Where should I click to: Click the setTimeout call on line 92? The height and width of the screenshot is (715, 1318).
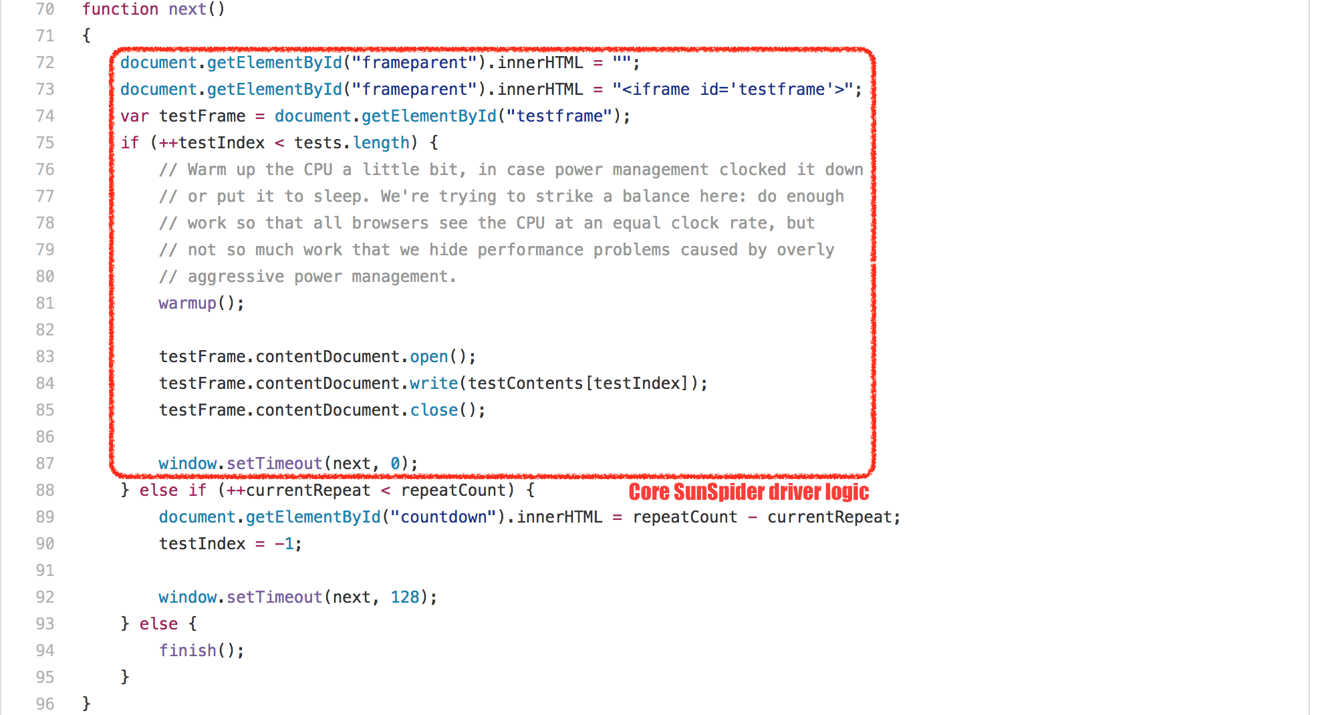[x=273, y=596]
